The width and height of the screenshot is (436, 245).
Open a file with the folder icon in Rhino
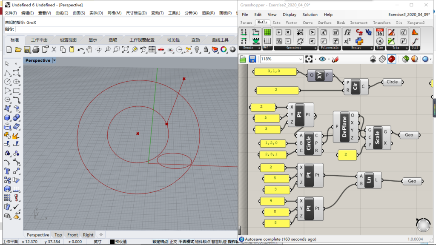(x=18, y=50)
